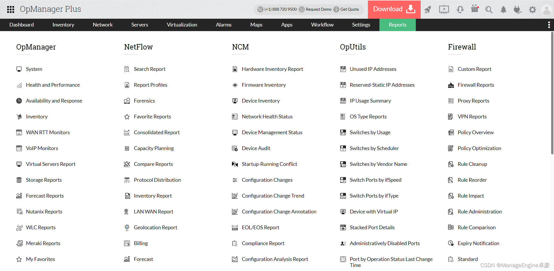Open the Workflow tab
This screenshot has height=271, width=554.
pos(322,25)
